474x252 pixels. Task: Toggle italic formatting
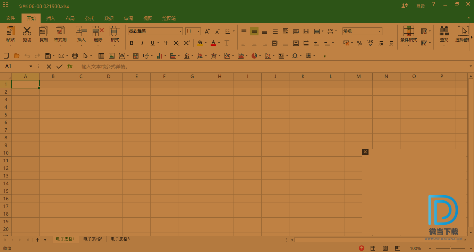(142, 43)
